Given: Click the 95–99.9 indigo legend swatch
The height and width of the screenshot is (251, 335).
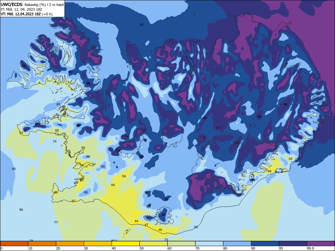Looking at the screenshot, I should coord(293,244).
